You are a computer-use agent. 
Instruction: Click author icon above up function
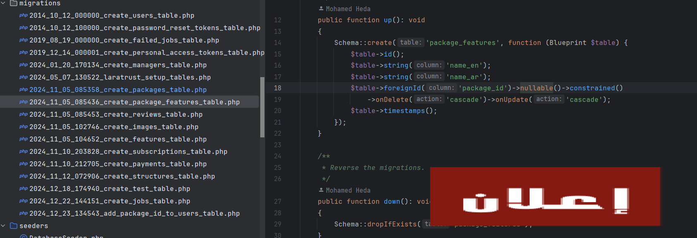321,9
